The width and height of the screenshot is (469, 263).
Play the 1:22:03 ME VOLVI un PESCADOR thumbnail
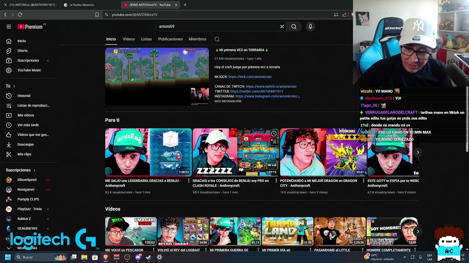click(131, 232)
